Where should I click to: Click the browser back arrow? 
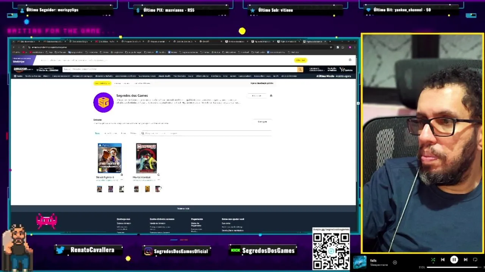(14, 47)
